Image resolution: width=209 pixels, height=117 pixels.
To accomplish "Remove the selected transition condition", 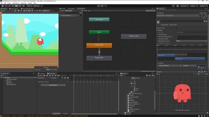I will (204, 68).
